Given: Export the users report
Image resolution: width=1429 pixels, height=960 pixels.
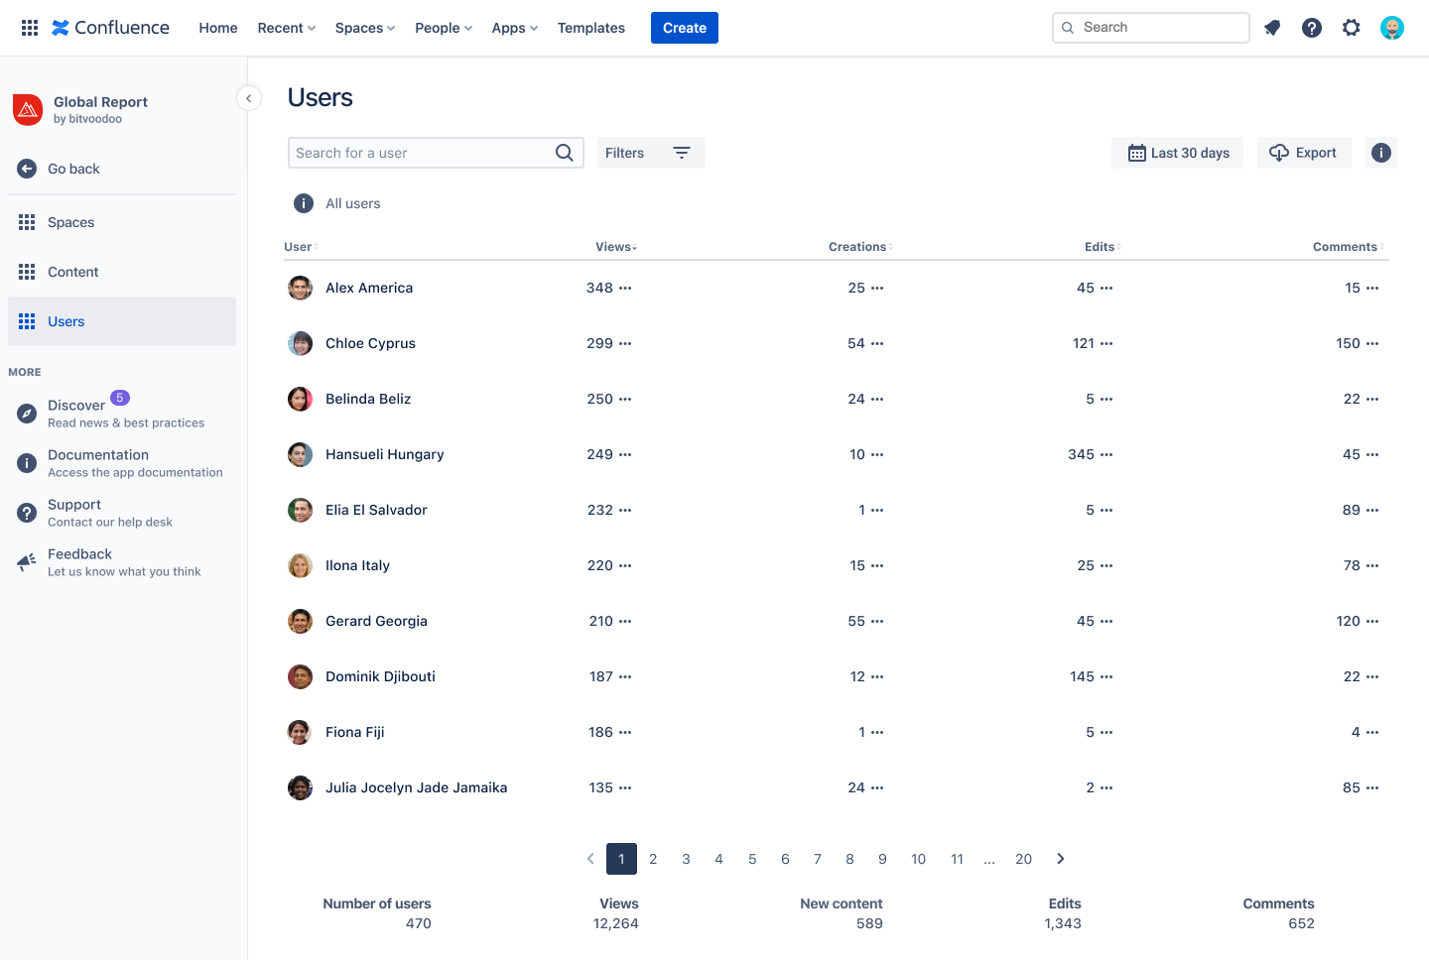Looking at the screenshot, I should point(1304,153).
